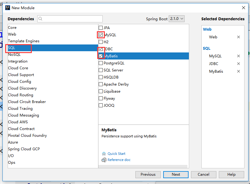This screenshot has width=250, height=184.
Task: Check the PostgreSQL dependency
Action: 101,63
